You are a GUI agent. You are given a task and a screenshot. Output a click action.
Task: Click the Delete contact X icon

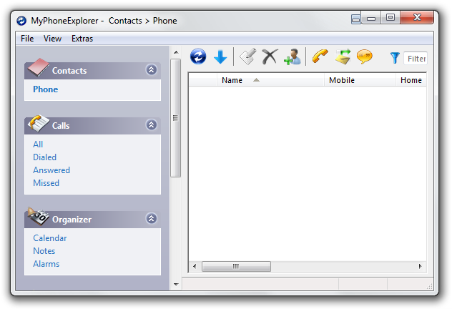point(270,57)
